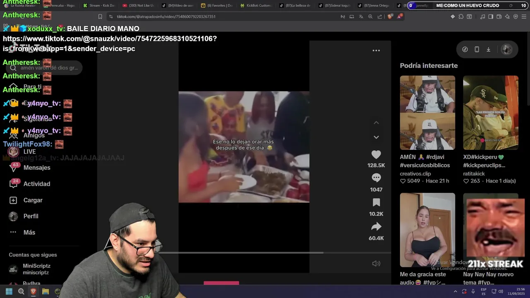Play or pause the TikTok video
Viewport: 530px width, 298px height.
tap(244, 147)
